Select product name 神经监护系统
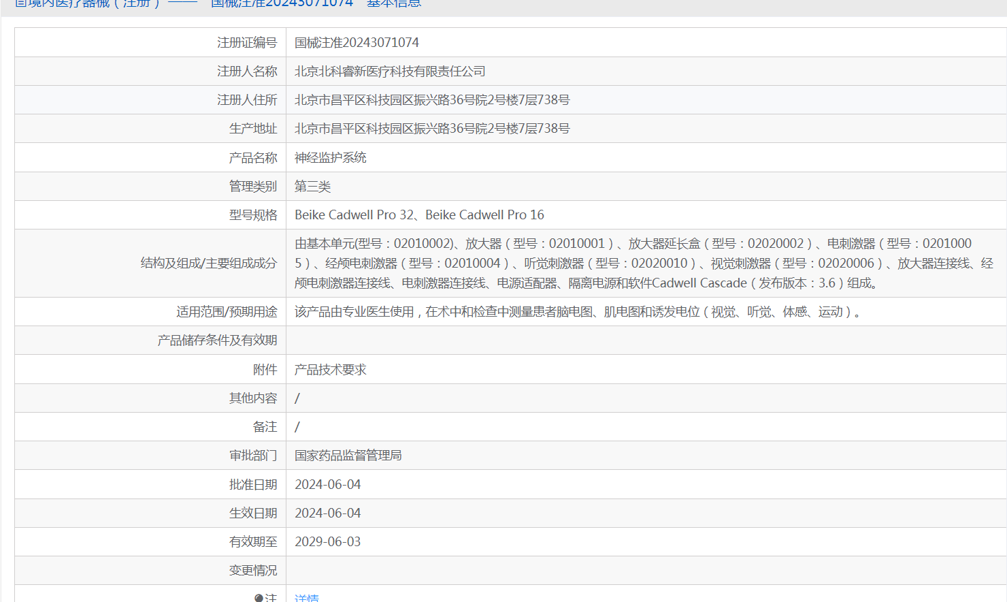Screen dimensions: 1007x602 point(330,157)
